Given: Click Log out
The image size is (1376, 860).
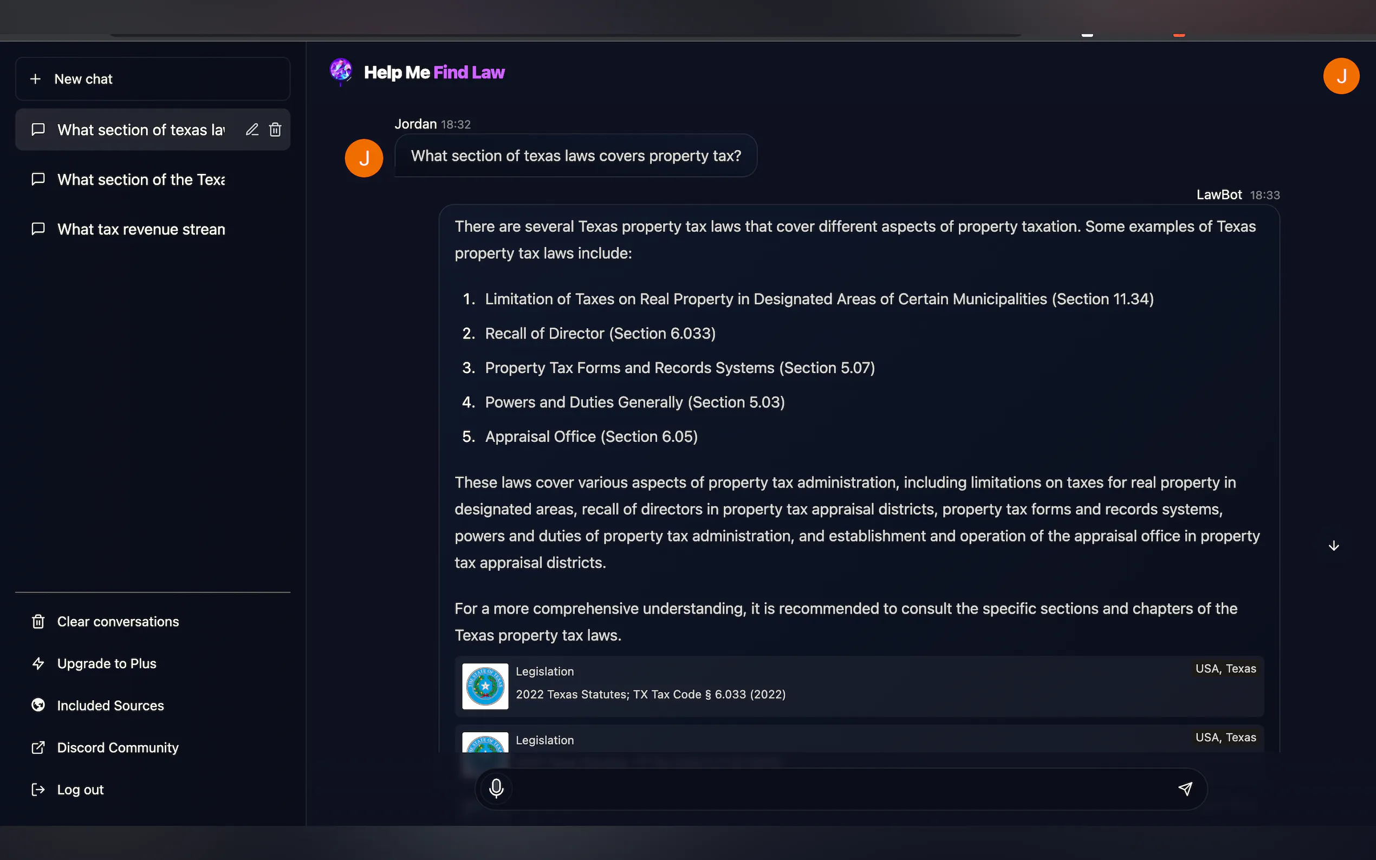Looking at the screenshot, I should click(80, 790).
